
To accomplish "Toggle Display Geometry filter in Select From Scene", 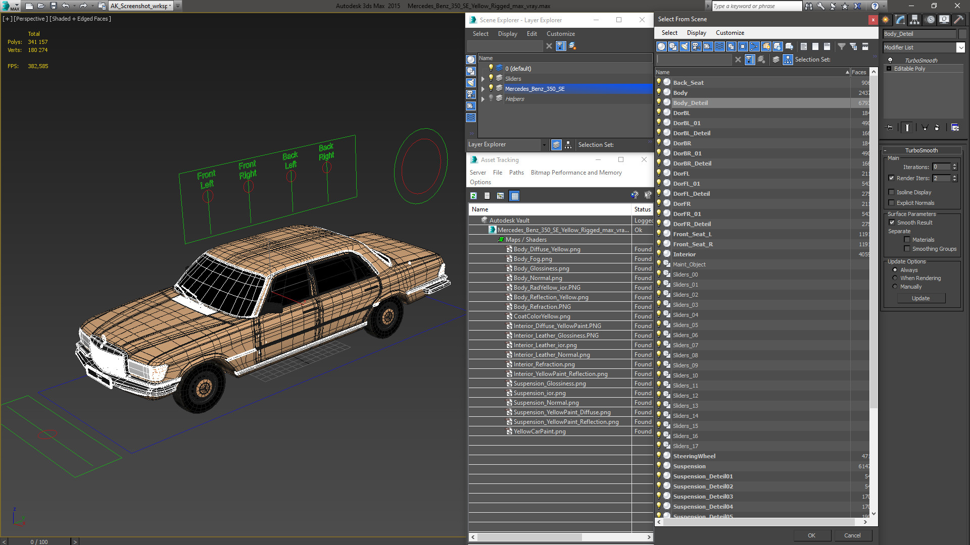I will tap(661, 46).
